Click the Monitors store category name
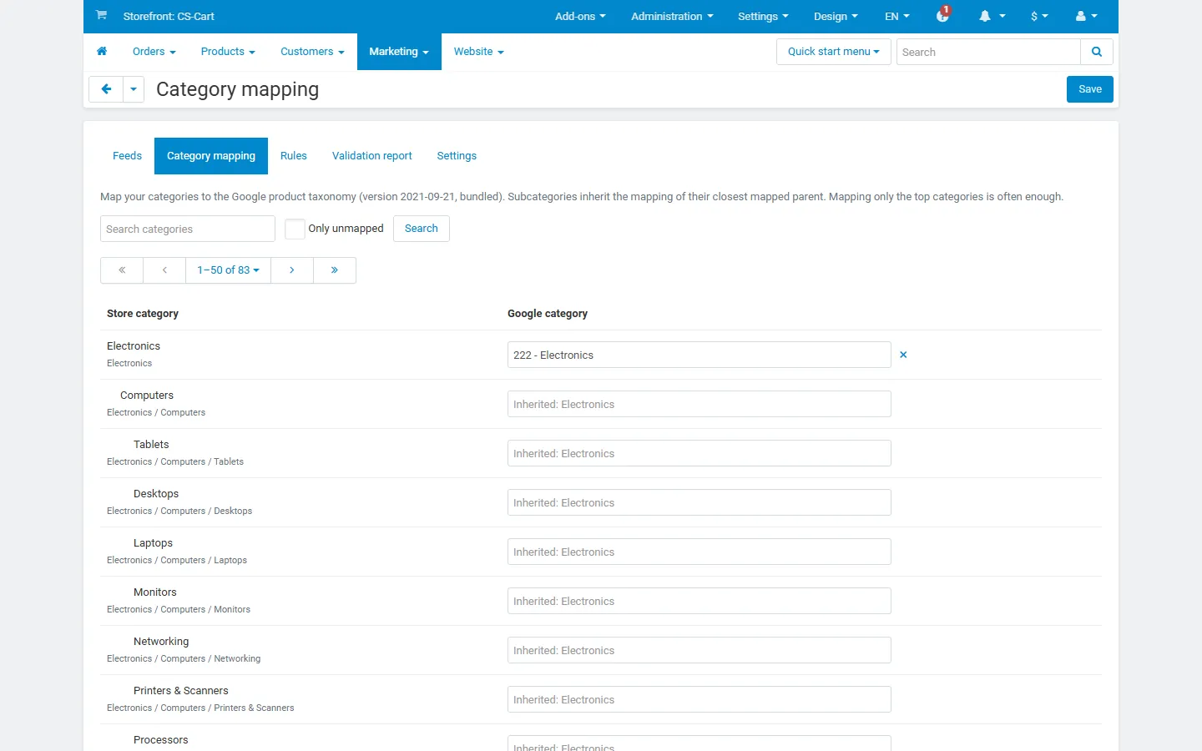This screenshot has width=1202, height=751. (x=155, y=592)
